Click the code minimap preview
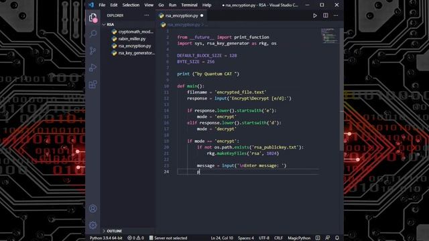 pyautogui.click(x=329, y=35)
